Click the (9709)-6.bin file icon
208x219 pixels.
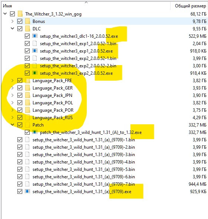(27, 176)
